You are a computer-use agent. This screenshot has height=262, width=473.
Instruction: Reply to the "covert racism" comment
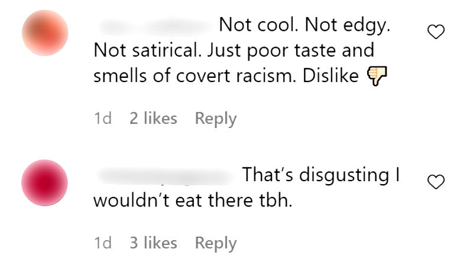pyautogui.click(x=216, y=119)
